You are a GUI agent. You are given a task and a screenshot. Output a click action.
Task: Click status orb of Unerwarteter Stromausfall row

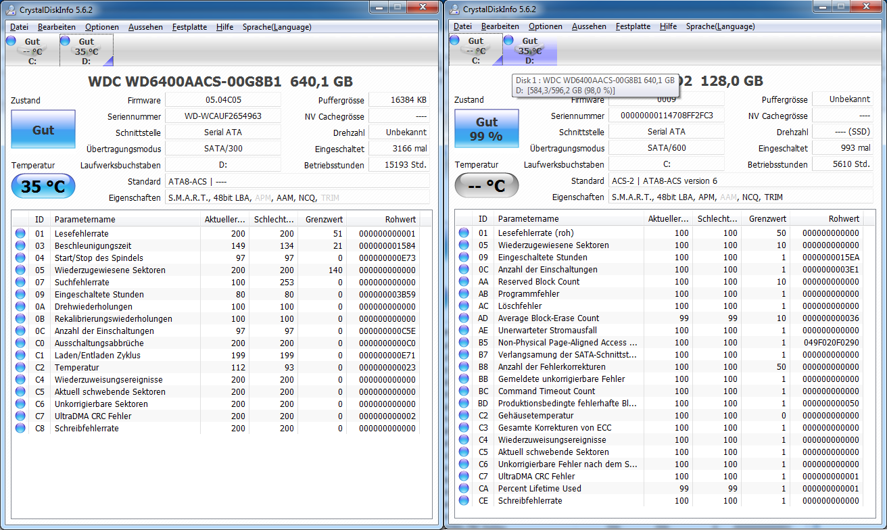[464, 330]
